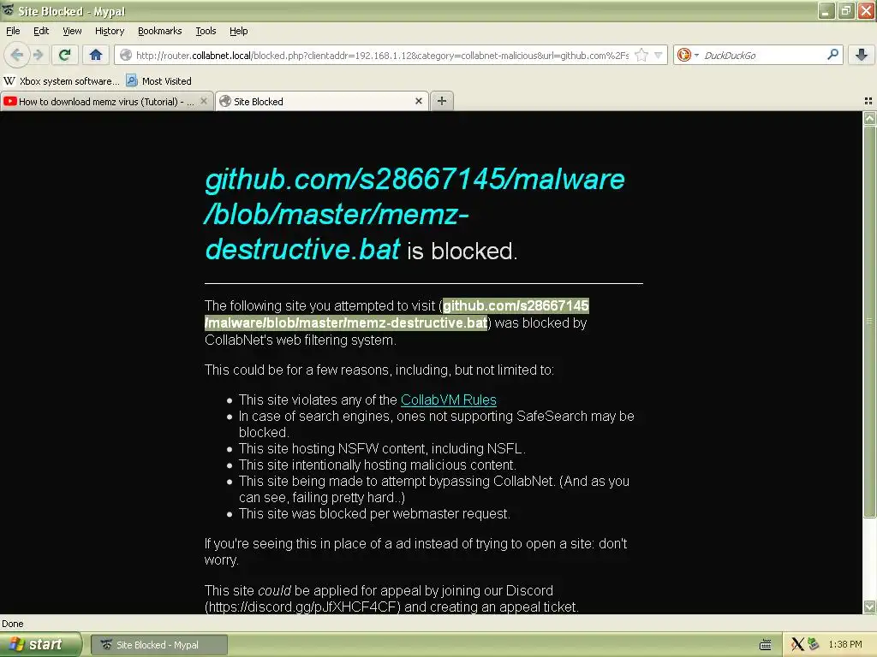Click the vertical scrollbar thumb
The image size is (877, 657).
tap(869, 322)
